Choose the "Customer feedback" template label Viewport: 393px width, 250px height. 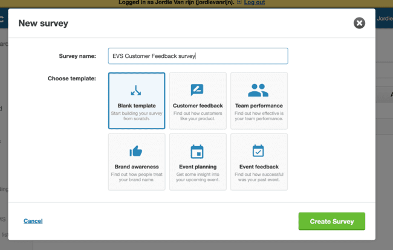click(198, 106)
